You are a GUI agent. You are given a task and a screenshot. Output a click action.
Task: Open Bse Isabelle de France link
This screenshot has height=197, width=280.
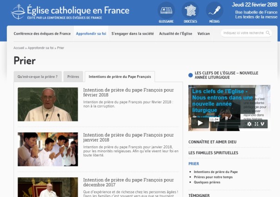point(256,12)
